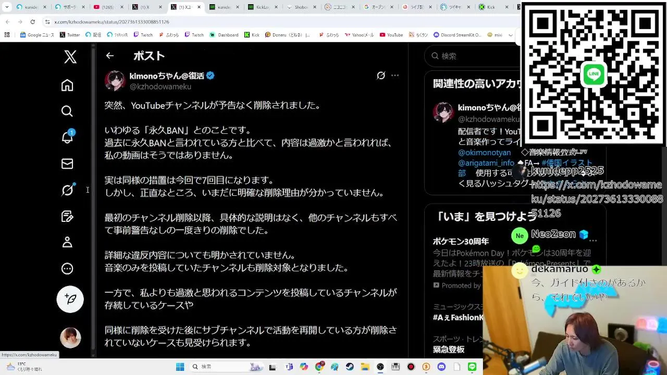Open LINE from the taskbar
The image size is (667, 375).
click(x=472, y=367)
